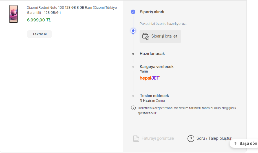Click the hepsiJET carrier logo
This screenshot has height=153, width=258.
150,78
